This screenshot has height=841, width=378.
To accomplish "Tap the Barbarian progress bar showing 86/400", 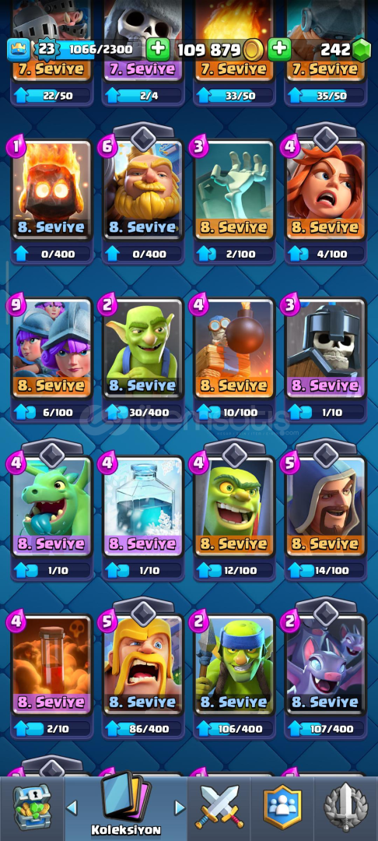I will pos(142,729).
